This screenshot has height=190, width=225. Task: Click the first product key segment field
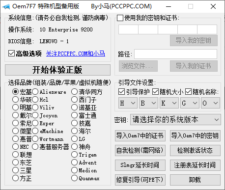tap(128, 29)
